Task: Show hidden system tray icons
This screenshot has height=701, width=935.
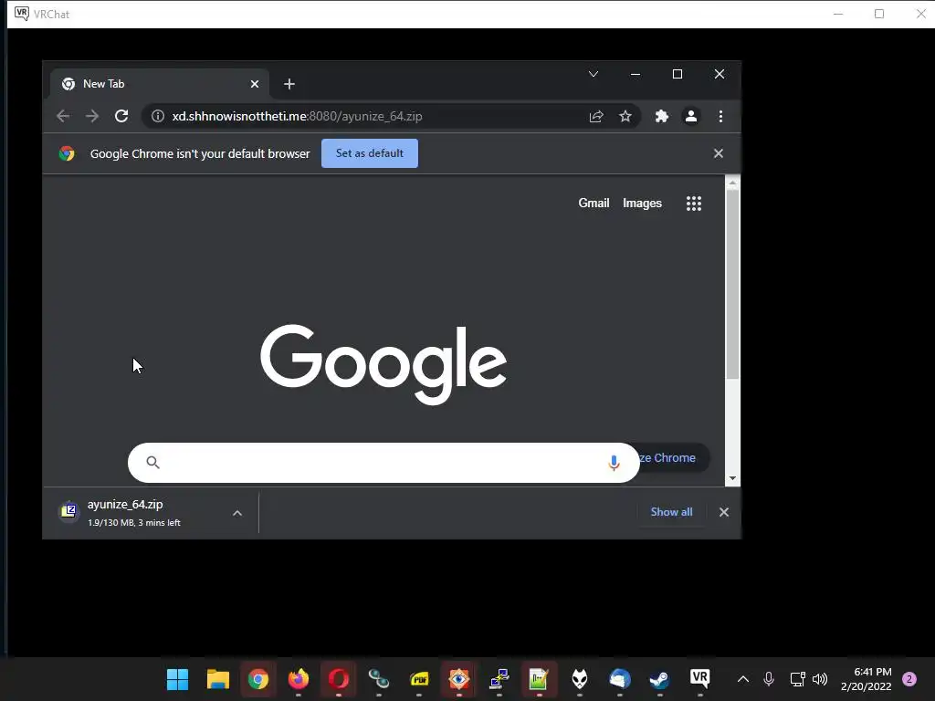Action: [x=743, y=679]
